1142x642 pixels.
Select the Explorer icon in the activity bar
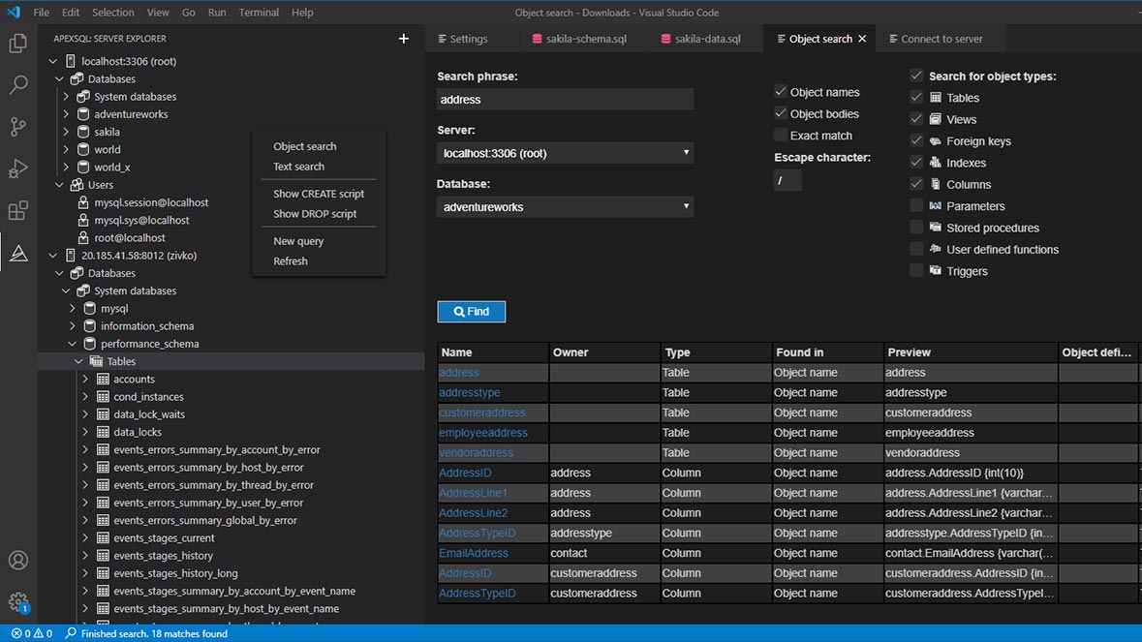coord(19,44)
